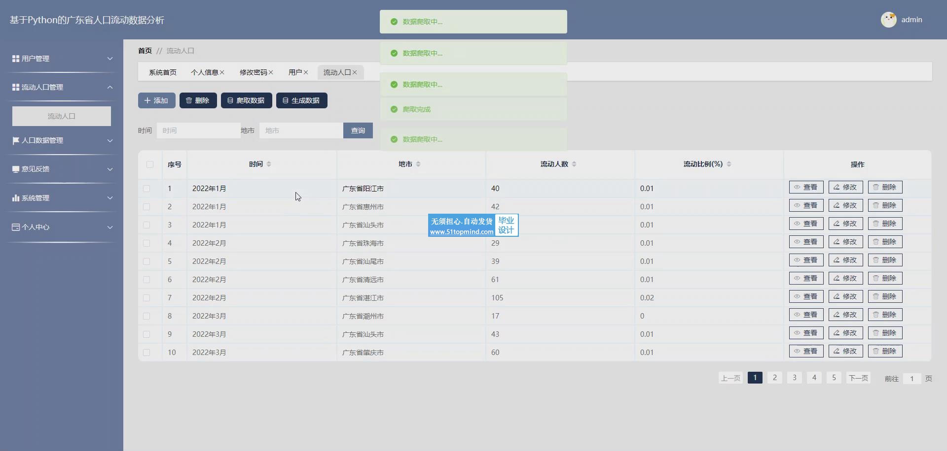Switch to the 个人信息 tab

coord(204,72)
